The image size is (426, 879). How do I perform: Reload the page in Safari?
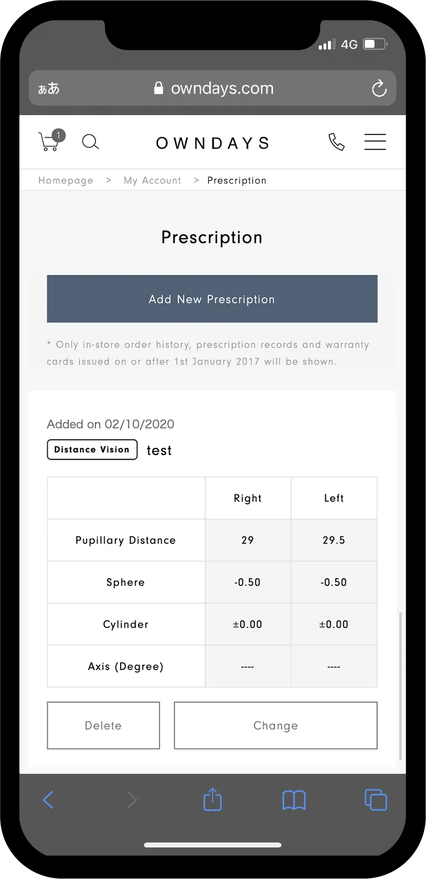(379, 88)
